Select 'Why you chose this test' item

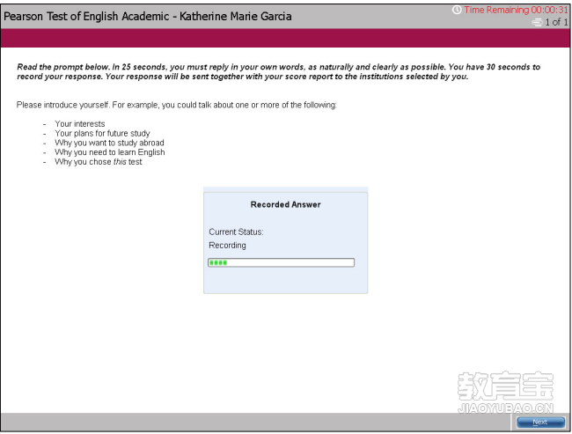[99, 162]
